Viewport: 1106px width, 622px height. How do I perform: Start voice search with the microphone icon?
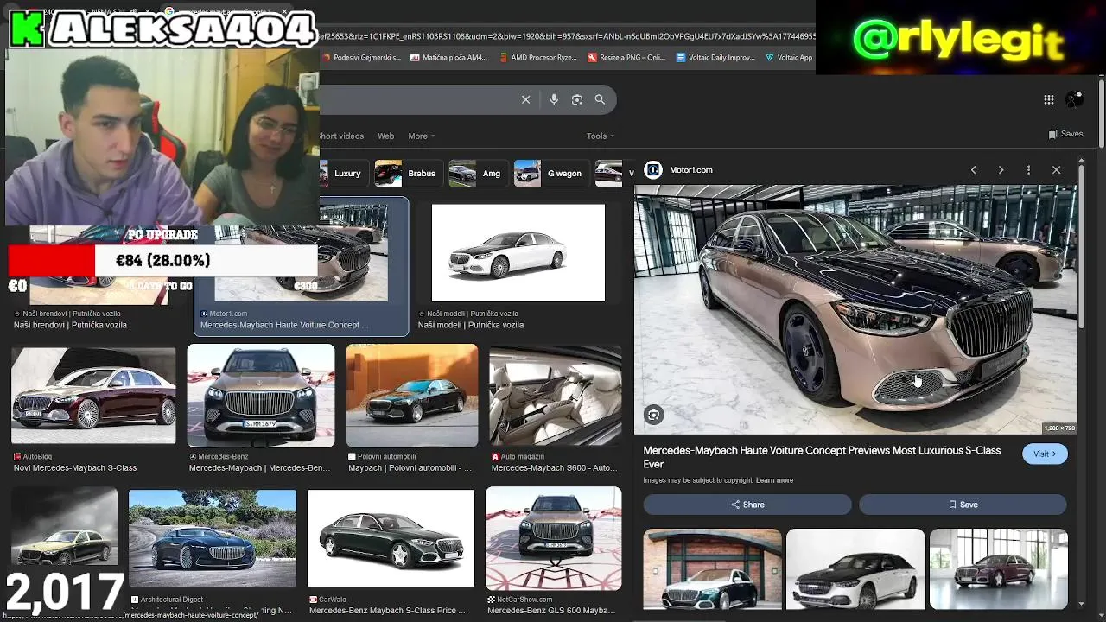pos(554,99)
